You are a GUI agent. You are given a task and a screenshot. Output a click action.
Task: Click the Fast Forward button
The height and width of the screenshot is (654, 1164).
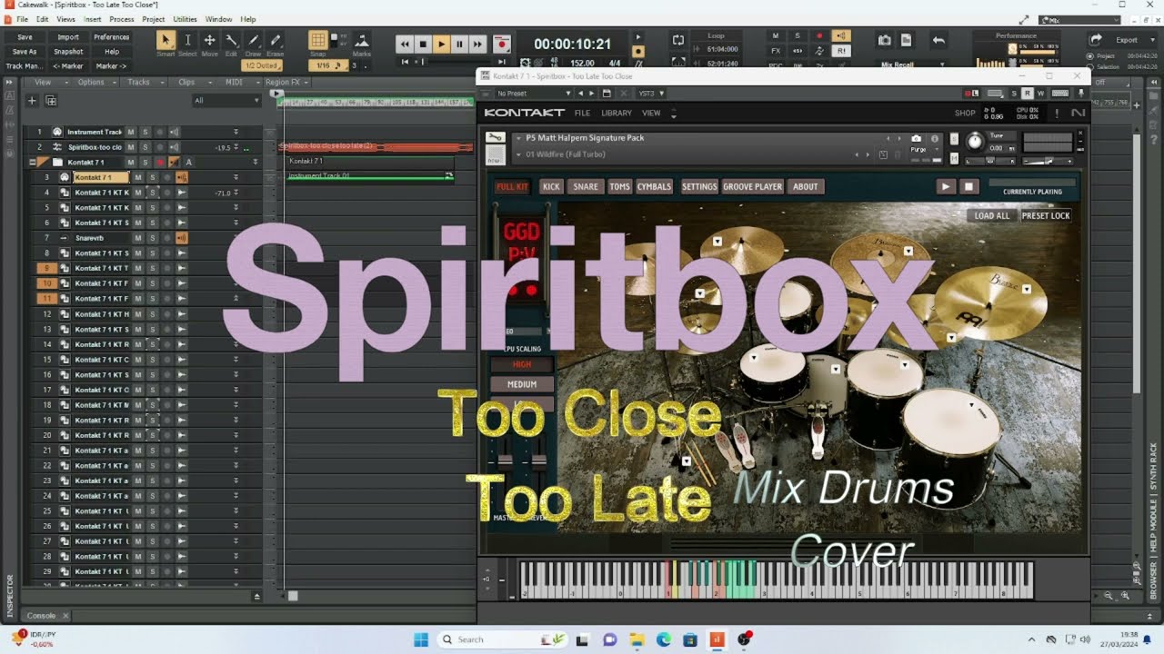click(x=477, y=44)
